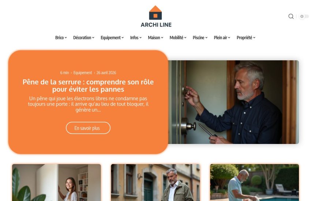Open the man in green jacket thumbnail

click(155, 182)
